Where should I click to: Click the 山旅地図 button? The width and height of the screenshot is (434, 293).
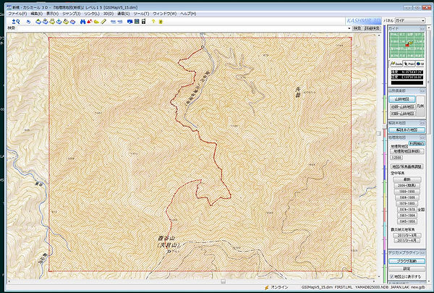tap(402, 99)
